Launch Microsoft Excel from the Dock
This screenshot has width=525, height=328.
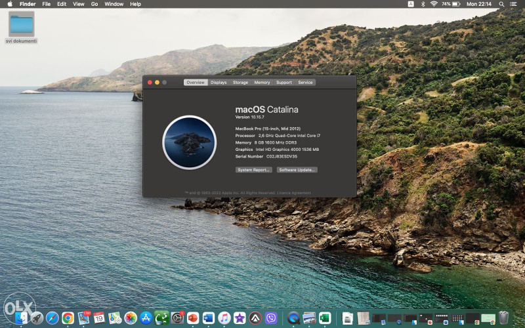[325, 318]
